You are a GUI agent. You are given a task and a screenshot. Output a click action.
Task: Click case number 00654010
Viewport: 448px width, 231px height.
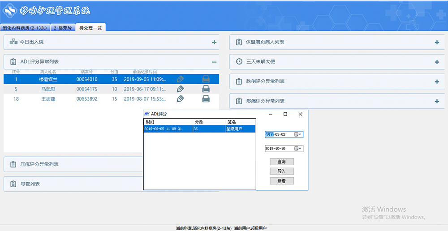(87, 79)
